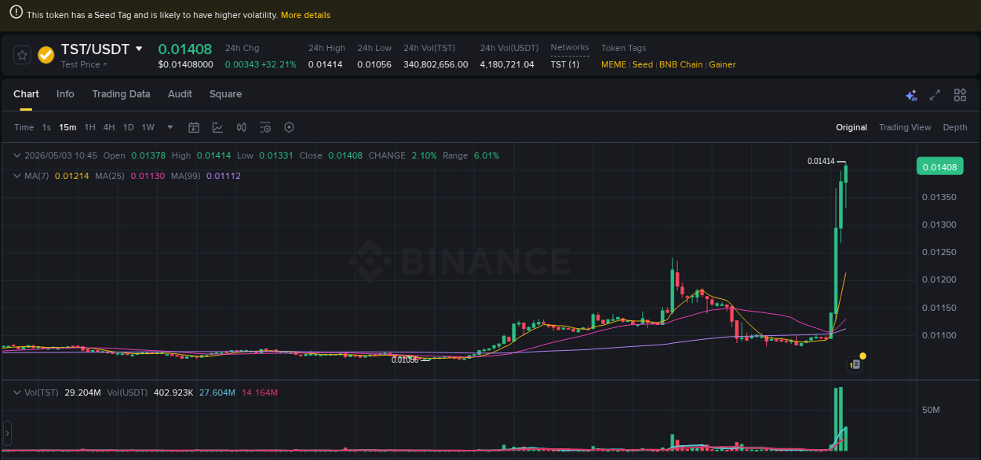Add TST/USDT to favorites with star icon
981x460 pixels.
coord(23,55)
